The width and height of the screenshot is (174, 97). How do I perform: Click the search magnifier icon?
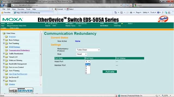point(170,5)
